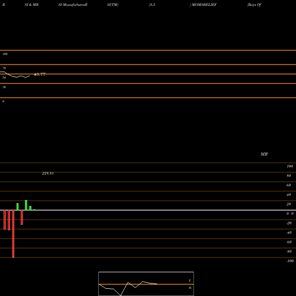This screenshot has height=296, width=296.
Task: Click the 30 level label on RSI axis
Action: 4,87
